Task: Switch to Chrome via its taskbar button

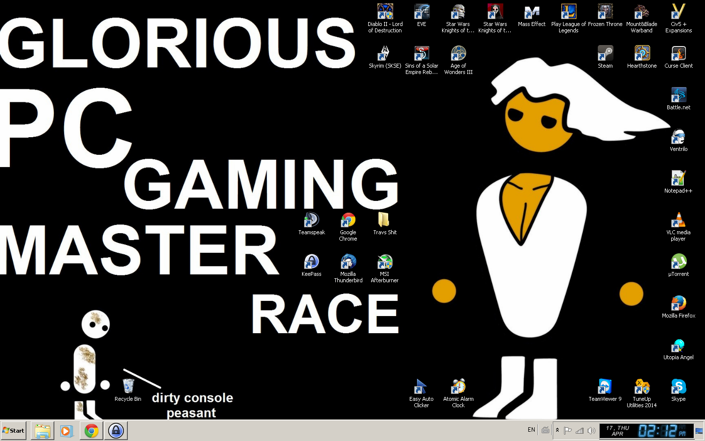Action: [x=91, y=431]
